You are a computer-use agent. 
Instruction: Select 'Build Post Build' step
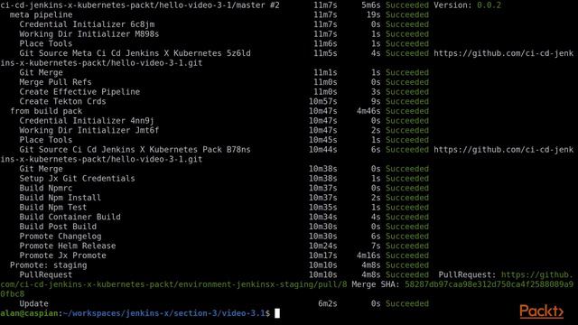(58, 227)
